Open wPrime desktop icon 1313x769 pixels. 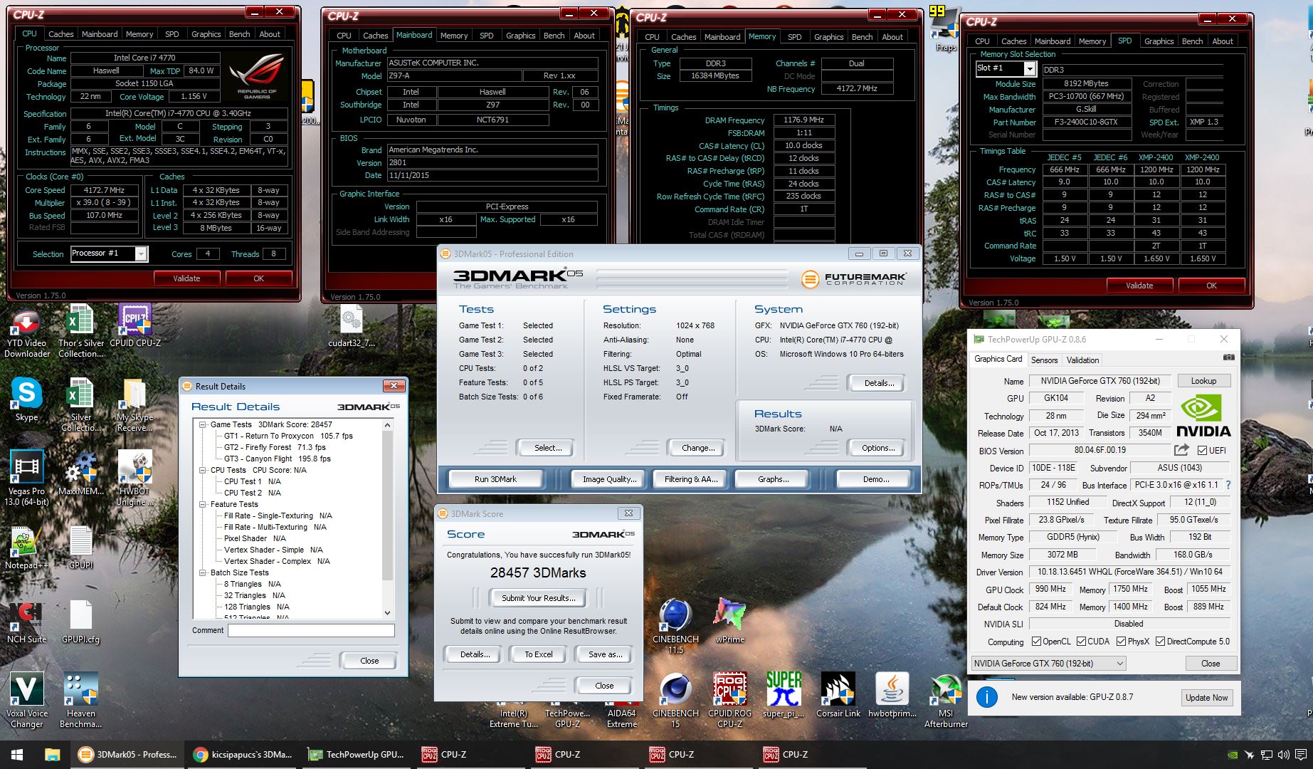pyautogui.click(x=730, y=622)
